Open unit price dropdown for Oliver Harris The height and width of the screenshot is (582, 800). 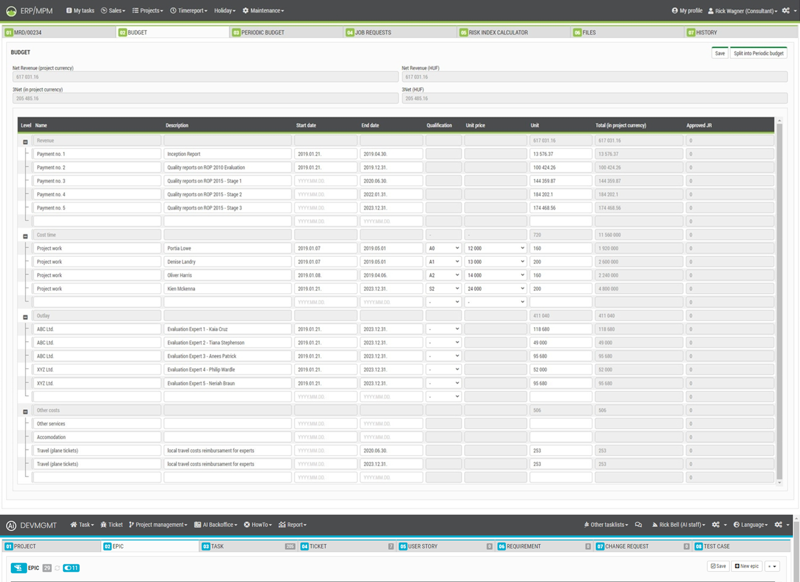tap(496, 275)
